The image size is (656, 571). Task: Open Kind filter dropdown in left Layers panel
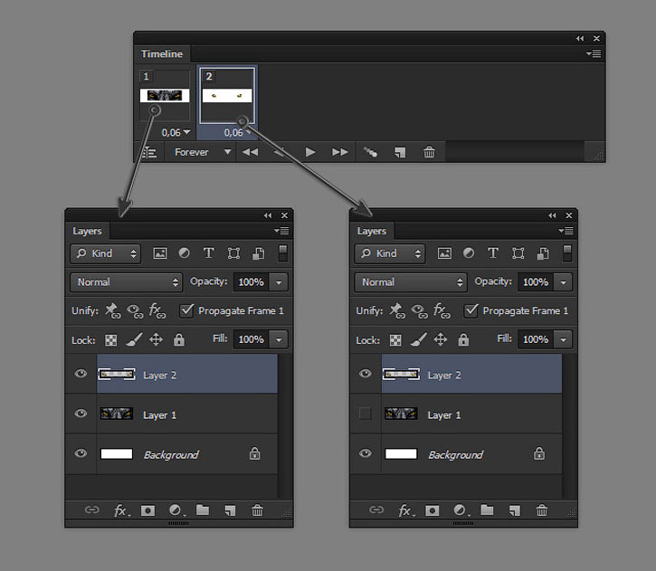tap(106, 253)
